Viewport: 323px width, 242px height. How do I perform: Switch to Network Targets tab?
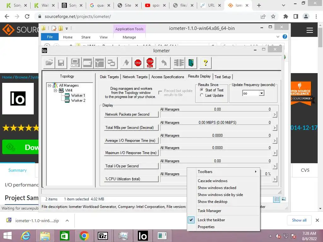coord(135,77)
